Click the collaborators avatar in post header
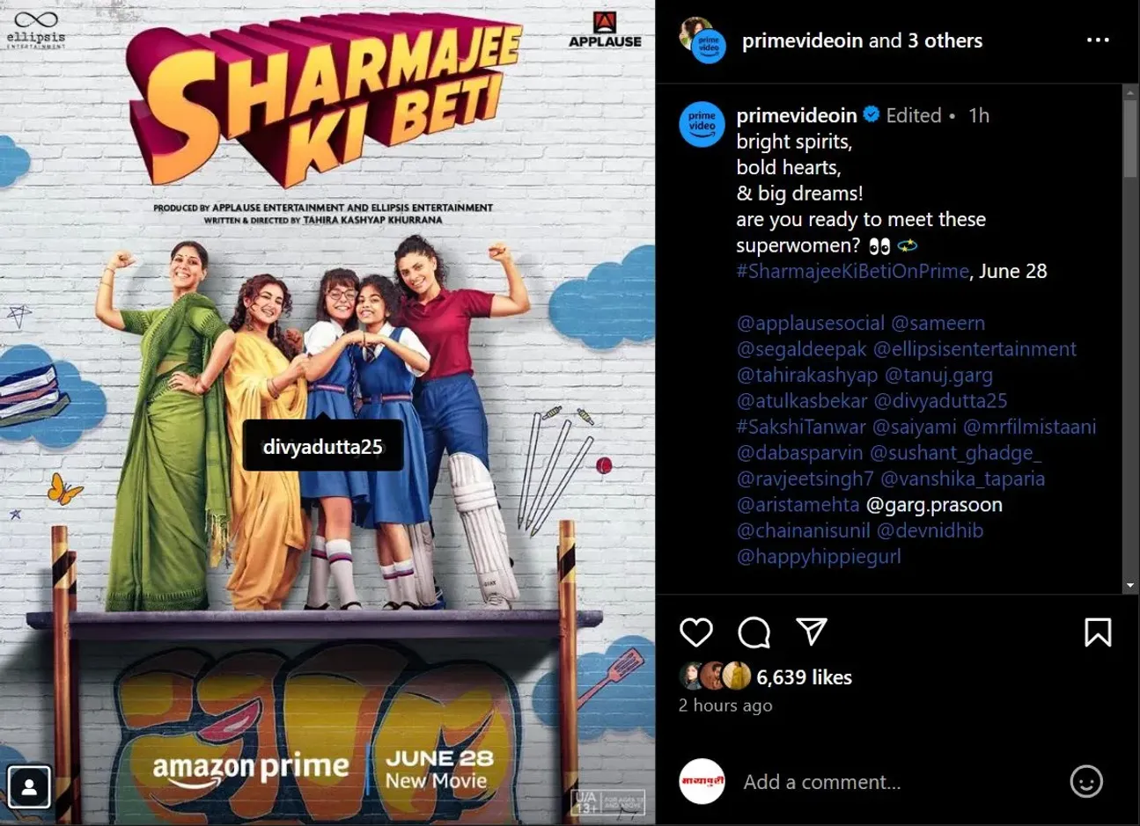 tap(702, 40)
